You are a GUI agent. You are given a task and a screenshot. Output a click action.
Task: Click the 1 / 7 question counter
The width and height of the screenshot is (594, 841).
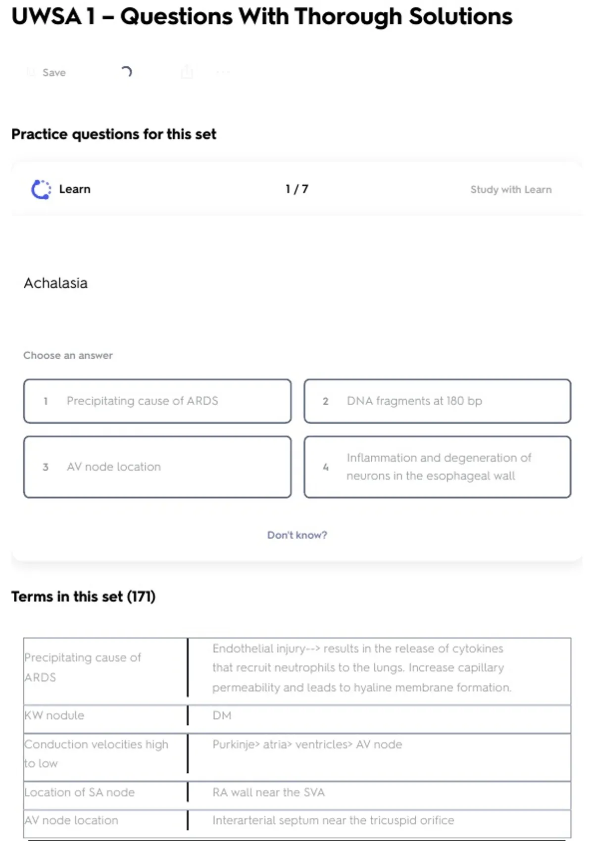point(297,189)
